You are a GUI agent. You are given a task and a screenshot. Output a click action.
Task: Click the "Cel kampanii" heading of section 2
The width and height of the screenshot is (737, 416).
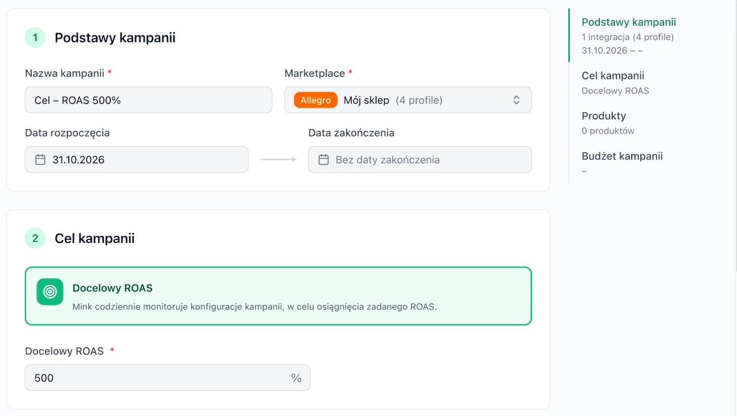pyautogui.click(x=95, y=238)
